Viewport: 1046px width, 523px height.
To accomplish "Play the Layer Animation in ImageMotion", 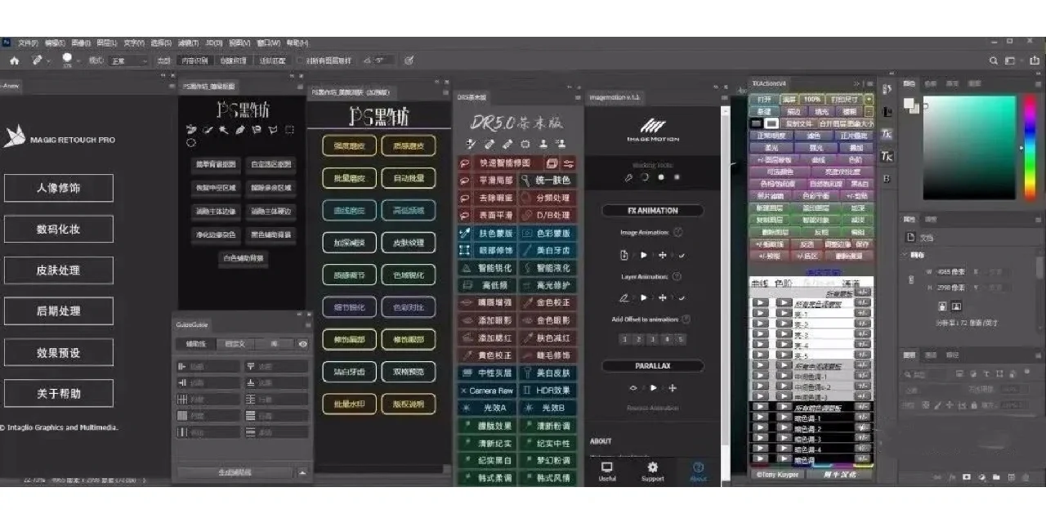I will [x=644, y=298].
